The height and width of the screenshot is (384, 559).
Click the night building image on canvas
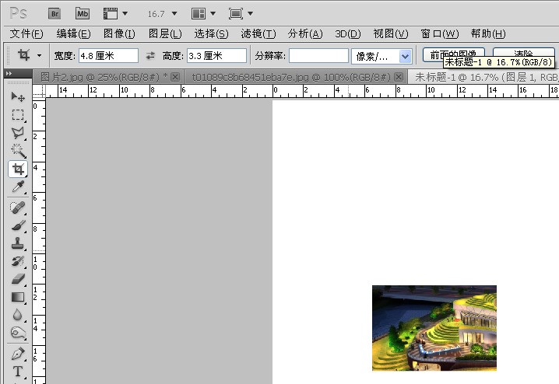434,328
